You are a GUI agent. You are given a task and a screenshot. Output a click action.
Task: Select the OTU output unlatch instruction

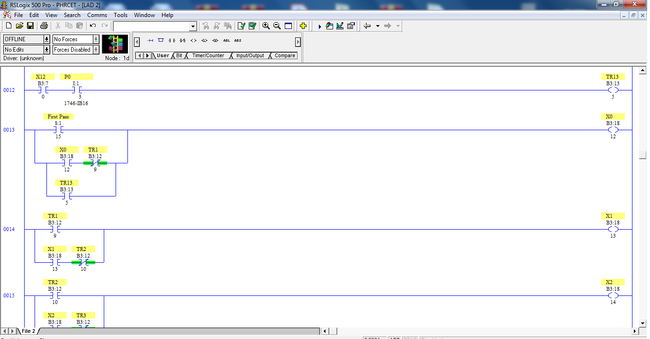(x=215, y=40)
